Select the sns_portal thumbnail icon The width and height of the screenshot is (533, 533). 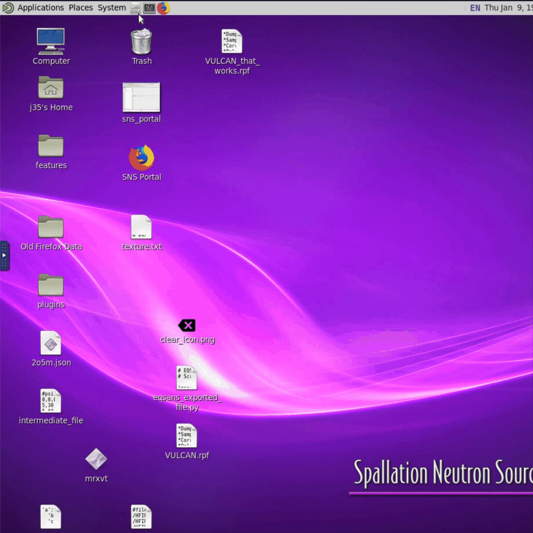pos(141,98)
